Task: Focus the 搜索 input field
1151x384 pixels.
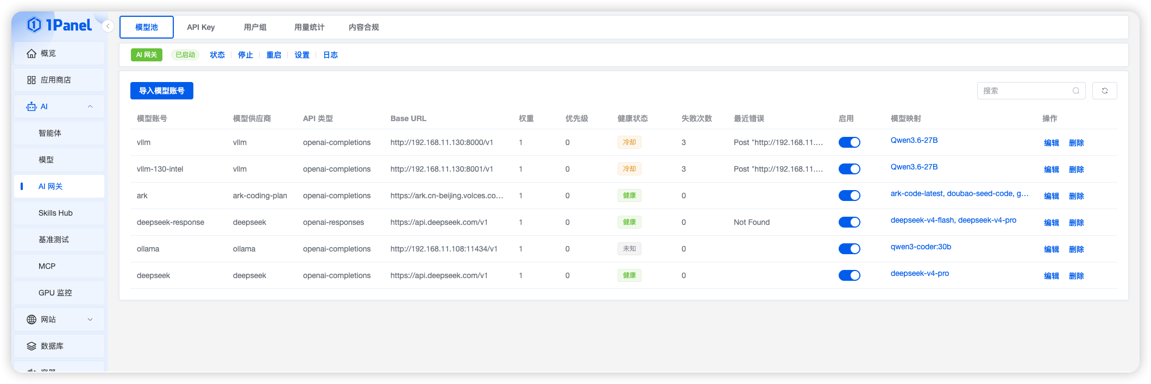Action: [1031, 91]
